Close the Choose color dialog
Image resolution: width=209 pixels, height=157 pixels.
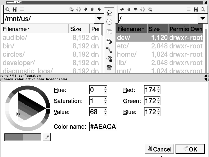[206, 79]
